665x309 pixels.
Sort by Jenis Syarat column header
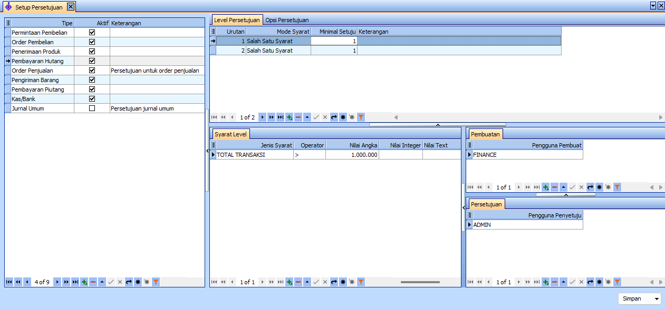click(255, 145)
